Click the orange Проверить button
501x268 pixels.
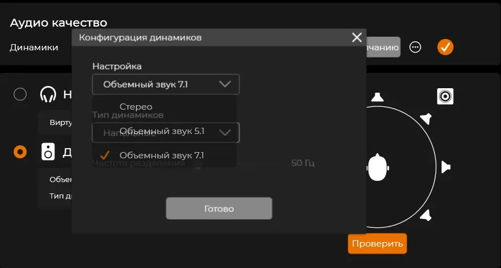coord(378,244)
